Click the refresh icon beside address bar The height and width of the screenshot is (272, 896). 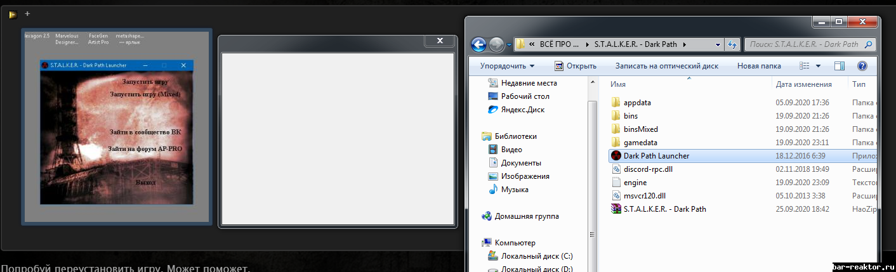pyautogui.click(x=732, y=44)
